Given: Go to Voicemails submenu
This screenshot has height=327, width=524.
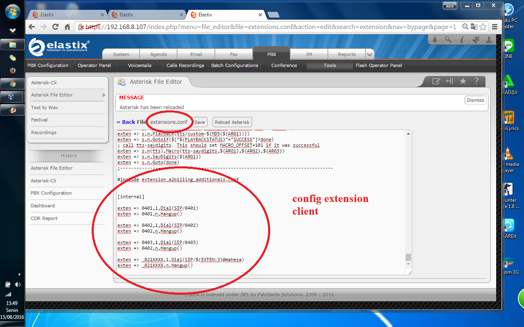Looking at the screenshot, I should [x=140, y=65].
